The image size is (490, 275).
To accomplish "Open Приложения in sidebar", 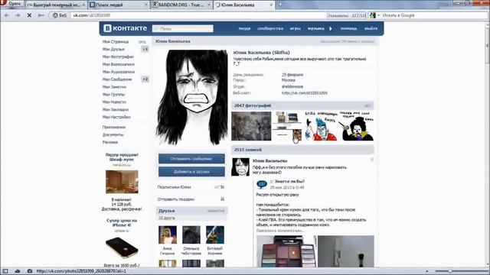I will tap(114, 128).
